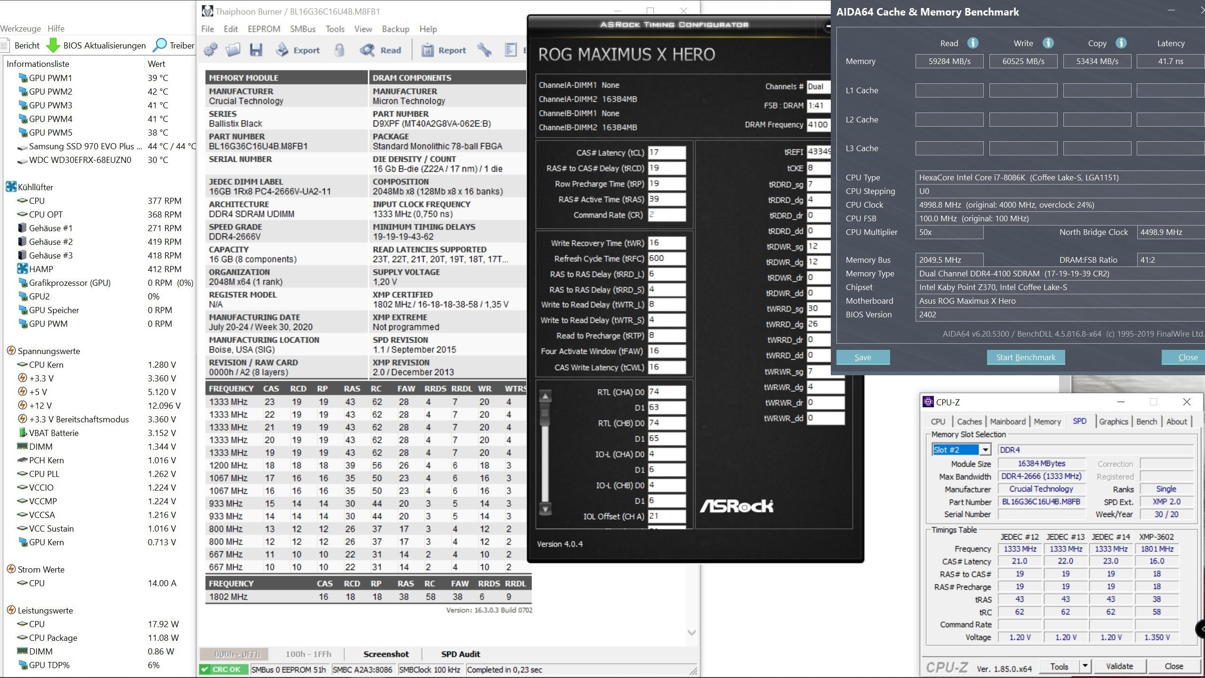Click the wrench tool icon in Thaiphoon Burner
The width and height of the screenshot is (1205, 678).
pyautogui.click(x=484, y=50)
